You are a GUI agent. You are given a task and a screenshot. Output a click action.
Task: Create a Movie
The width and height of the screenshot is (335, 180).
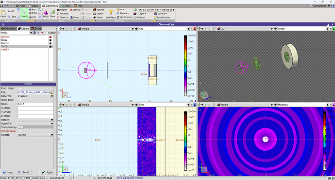pyautogui.click(x=98, y=18)
